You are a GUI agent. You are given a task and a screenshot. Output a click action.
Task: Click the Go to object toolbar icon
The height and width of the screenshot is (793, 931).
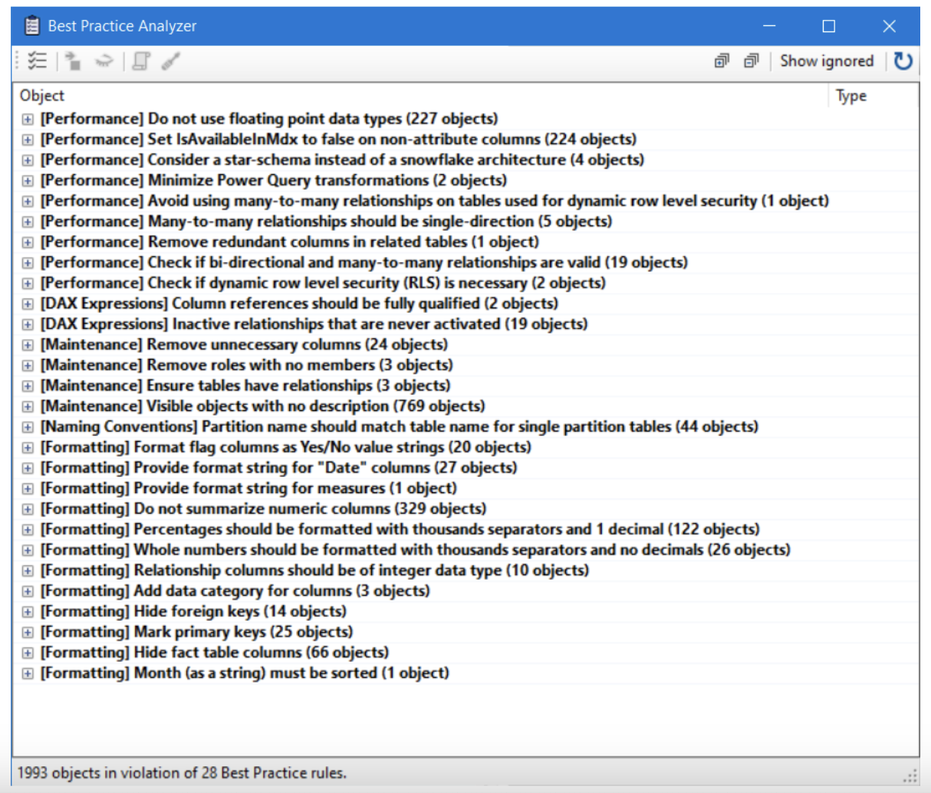pos(73,61)
